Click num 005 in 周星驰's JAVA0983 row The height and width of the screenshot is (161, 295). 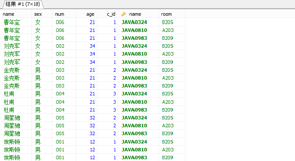tap(60, 133)
